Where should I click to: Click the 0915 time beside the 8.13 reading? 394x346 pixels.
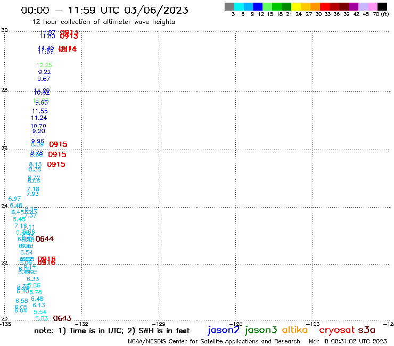pyautogui.click(x=56, y=164)
